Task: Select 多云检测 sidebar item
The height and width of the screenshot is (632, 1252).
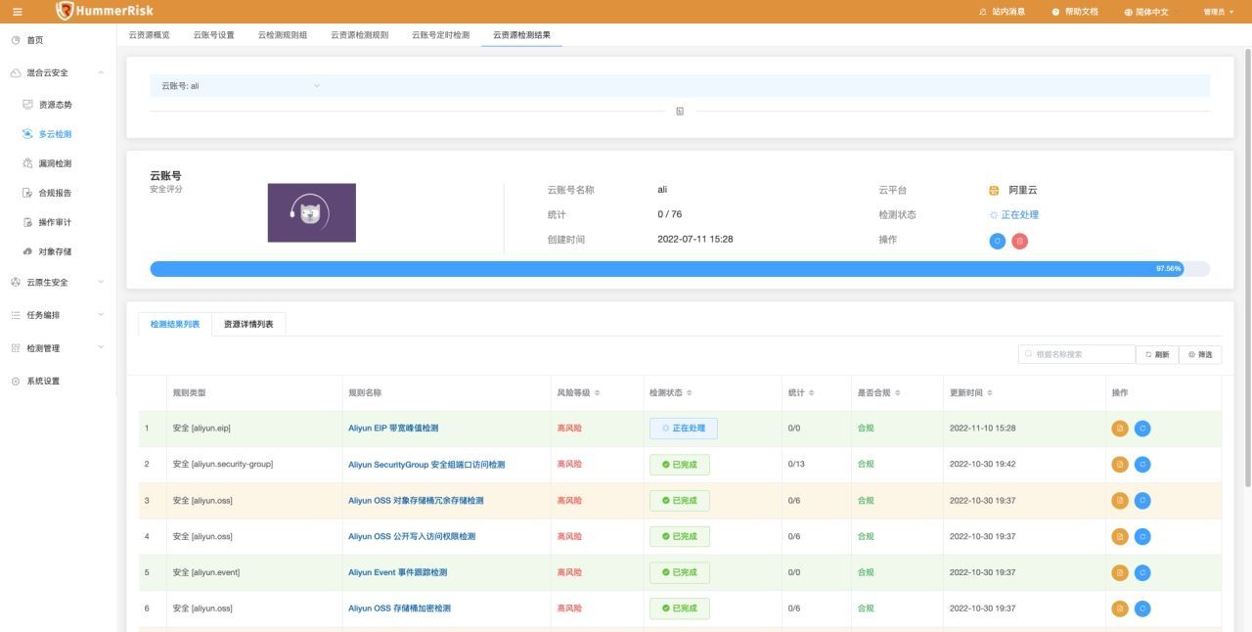Action: point(48,134)
